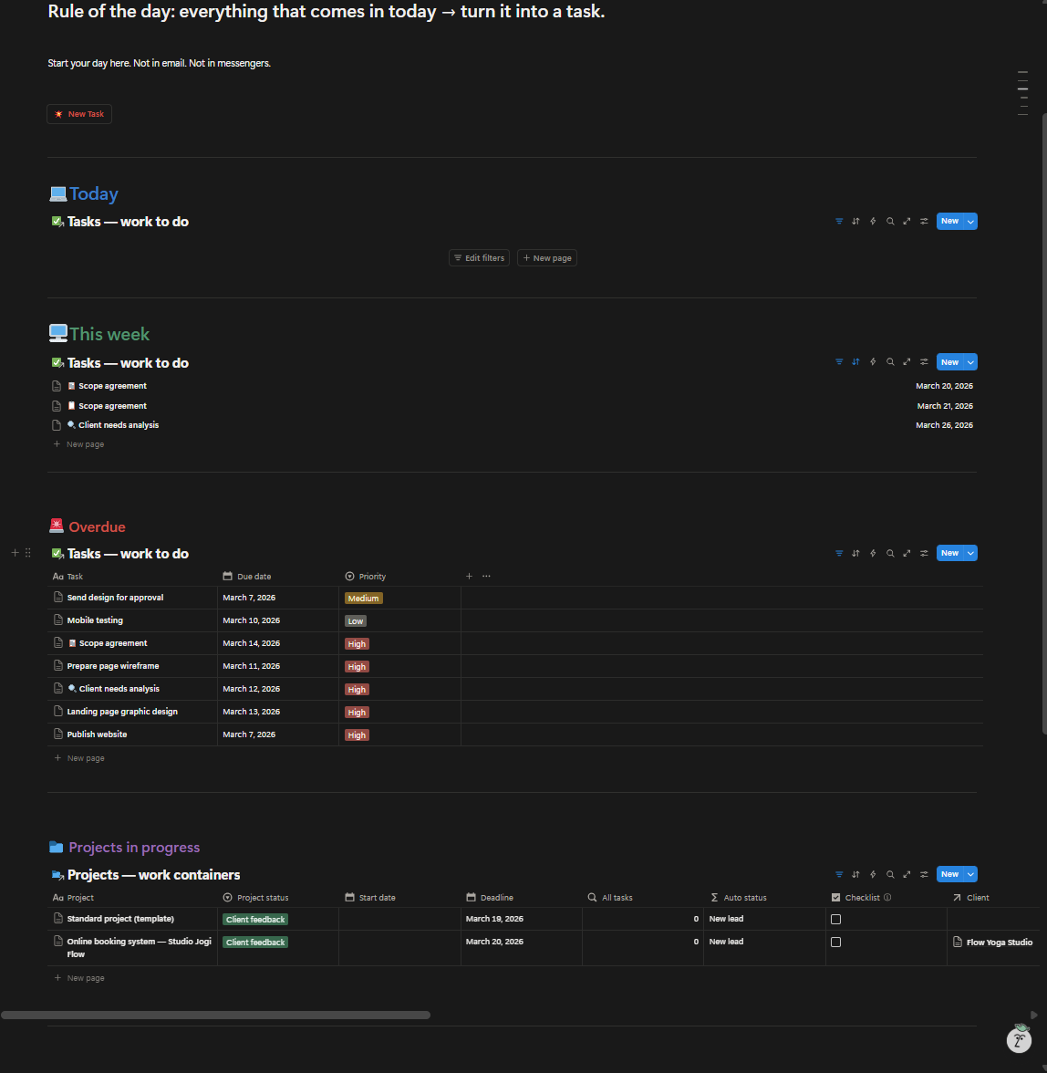Image resolution: width=1047 pixels, height=1073 pixels.
Task: Open the New button dropdown in the Today section
Action: (x=970, y=221)
